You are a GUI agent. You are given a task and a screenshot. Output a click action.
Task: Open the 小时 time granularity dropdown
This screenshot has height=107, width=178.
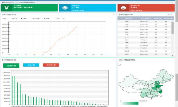[x=59, y=19]
